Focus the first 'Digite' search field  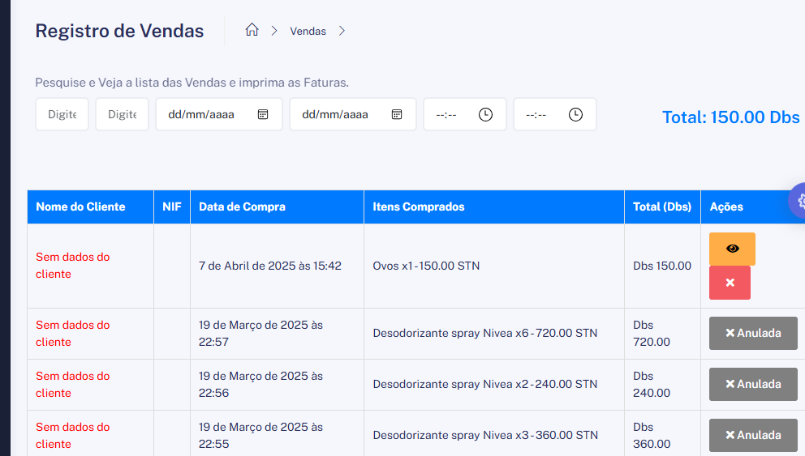pos(62,114)
